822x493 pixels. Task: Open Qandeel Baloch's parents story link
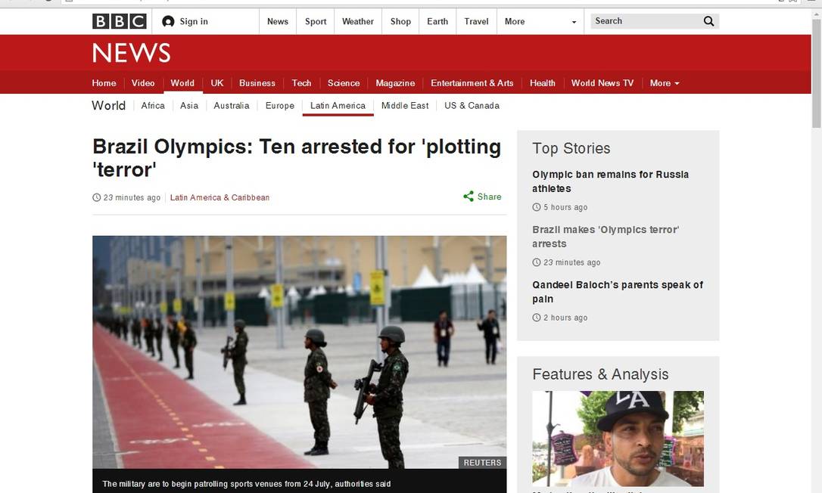pos(617,292)
